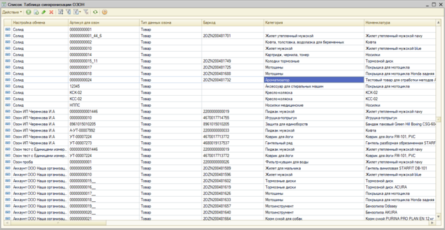Open the Set filter and sorting icon
Image resolution: width=445 pixels, height=230 pixels.
coord(61,12)
